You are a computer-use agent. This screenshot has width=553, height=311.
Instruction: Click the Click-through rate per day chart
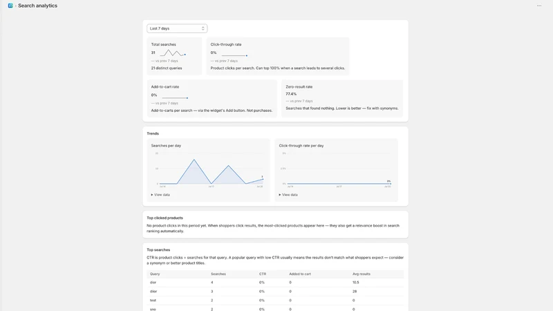338,169
